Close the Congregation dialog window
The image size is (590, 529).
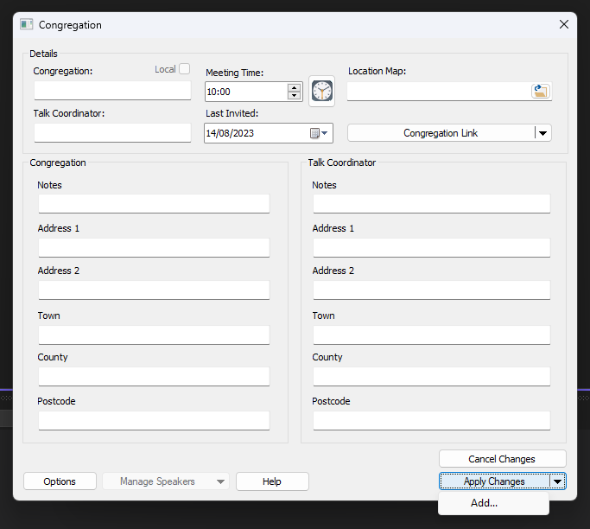click(x=564, y=25)
